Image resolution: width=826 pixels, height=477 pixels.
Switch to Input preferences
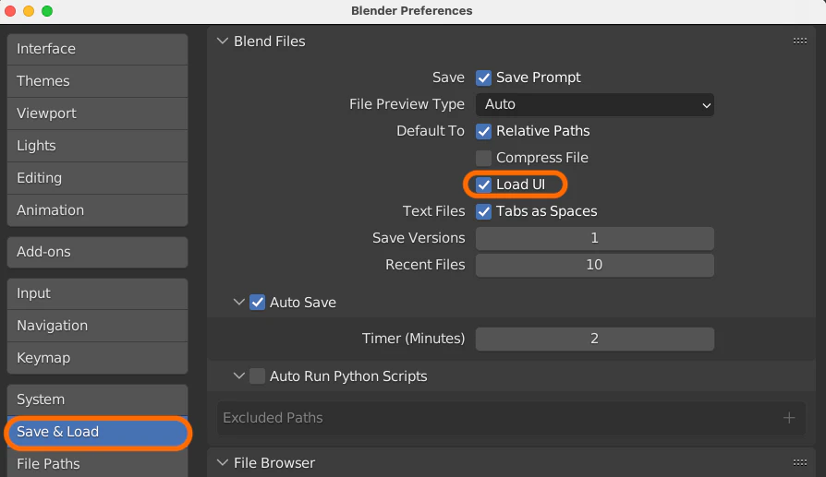[97, 293]
